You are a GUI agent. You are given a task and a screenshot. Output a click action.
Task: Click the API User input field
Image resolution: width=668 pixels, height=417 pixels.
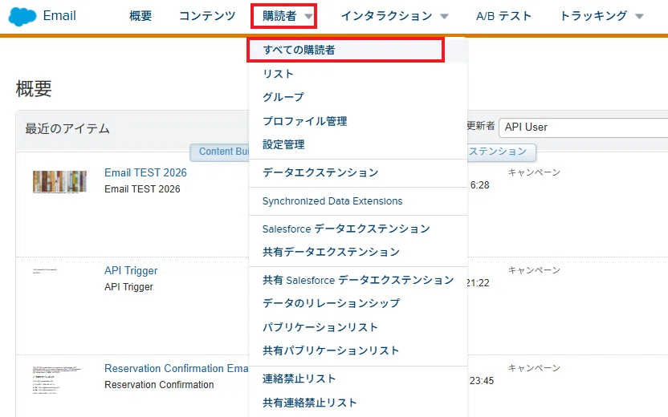pos(583,128)
